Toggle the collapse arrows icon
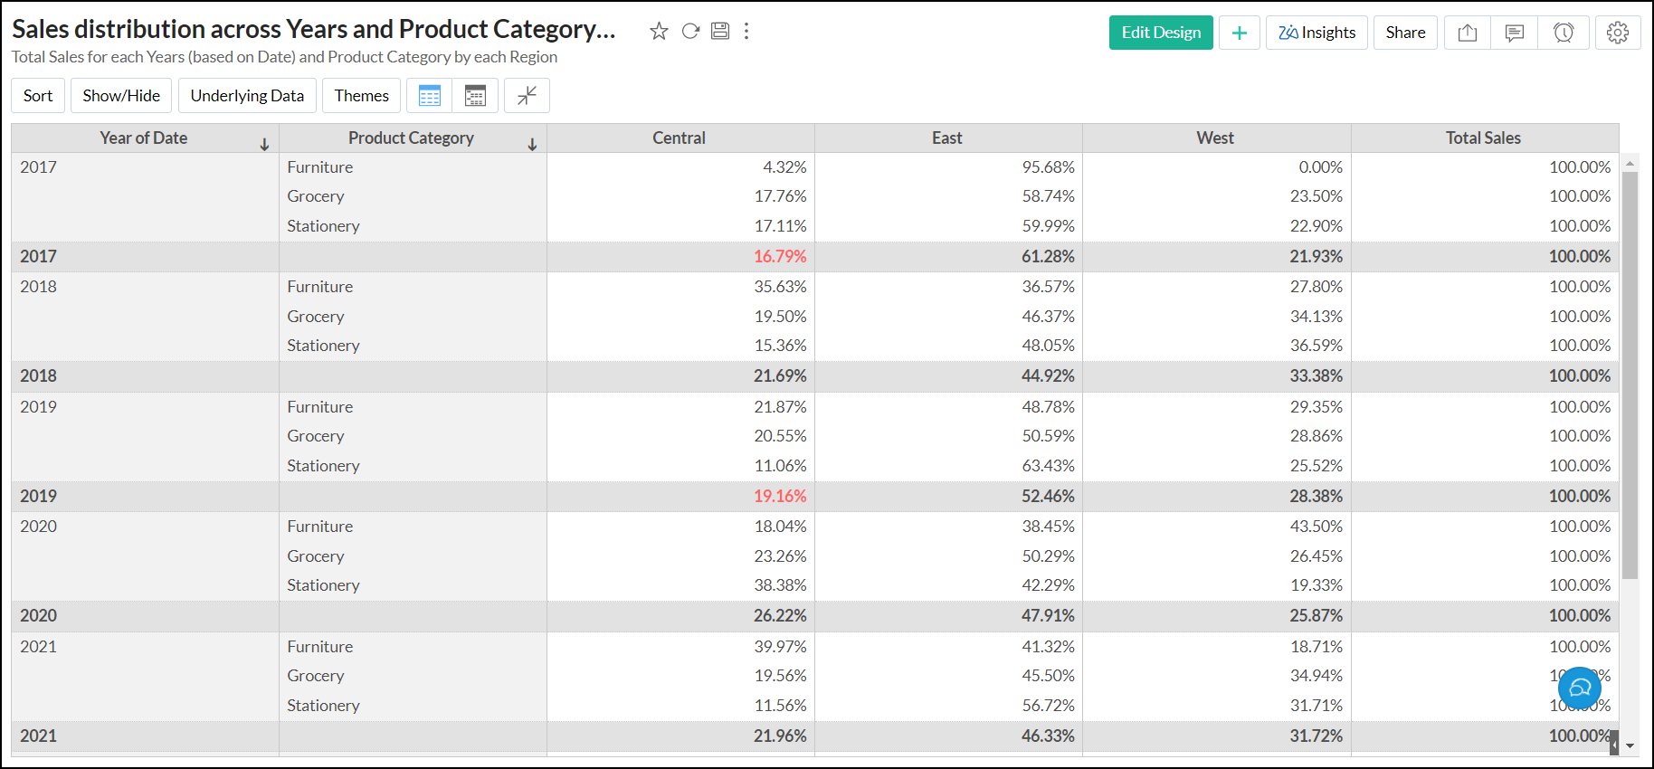 (x=527, y=96)
